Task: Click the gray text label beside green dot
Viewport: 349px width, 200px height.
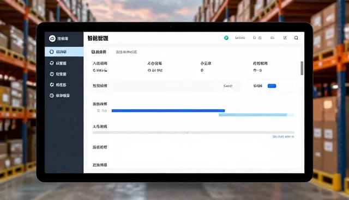Action: [240, 38]
